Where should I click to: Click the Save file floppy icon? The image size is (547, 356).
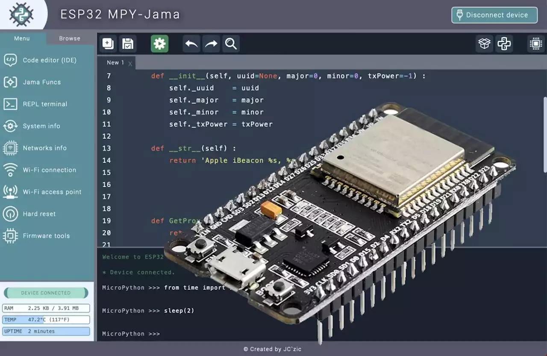128,44
